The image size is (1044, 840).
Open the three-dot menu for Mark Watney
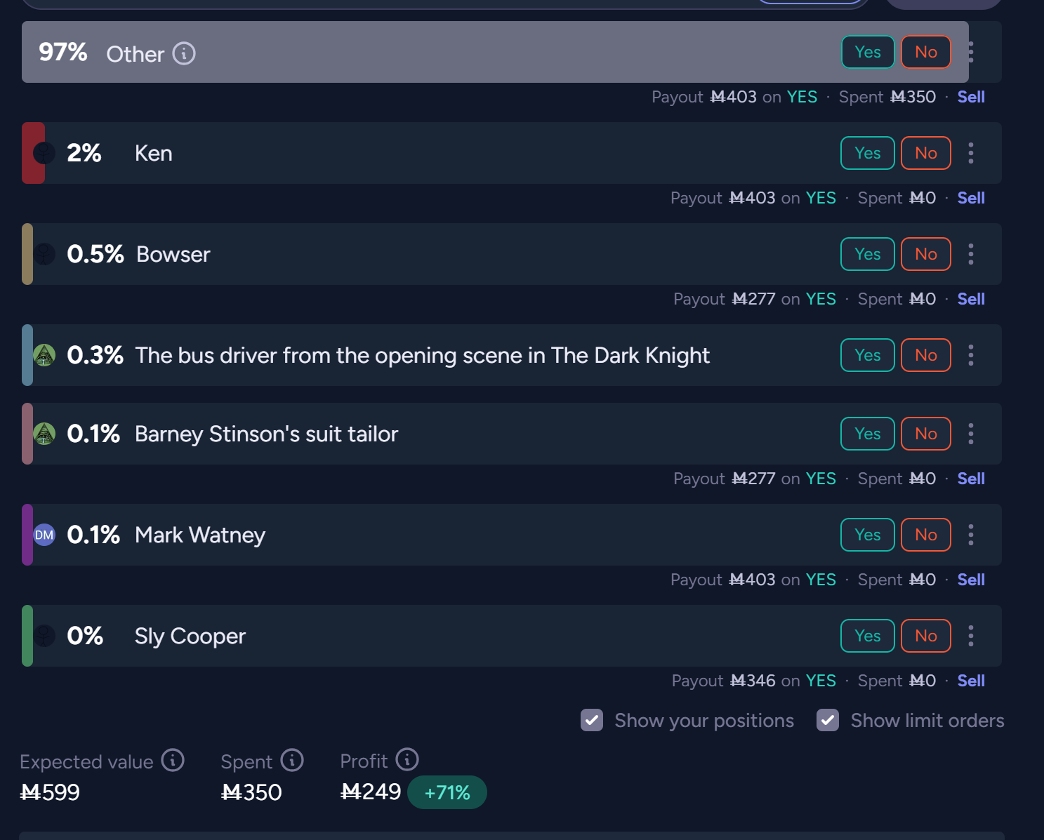pyautogui.click(x=971, y=535)
